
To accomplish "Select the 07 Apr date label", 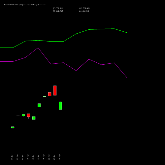I will point(12,157).
